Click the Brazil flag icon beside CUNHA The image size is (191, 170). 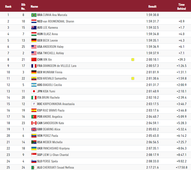point(34,15)
